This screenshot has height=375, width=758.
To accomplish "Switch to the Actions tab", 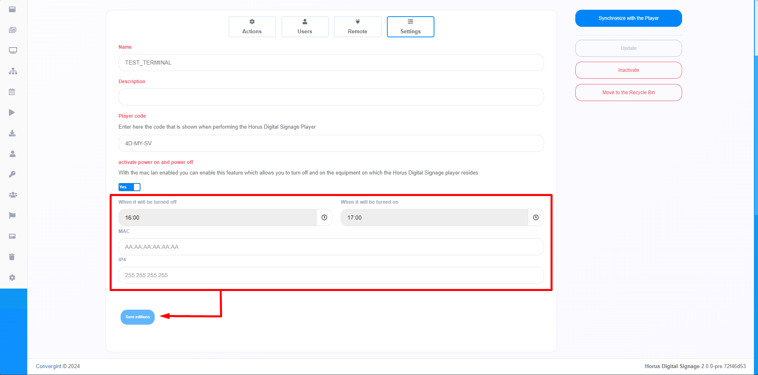I will [x=252, y=27].
